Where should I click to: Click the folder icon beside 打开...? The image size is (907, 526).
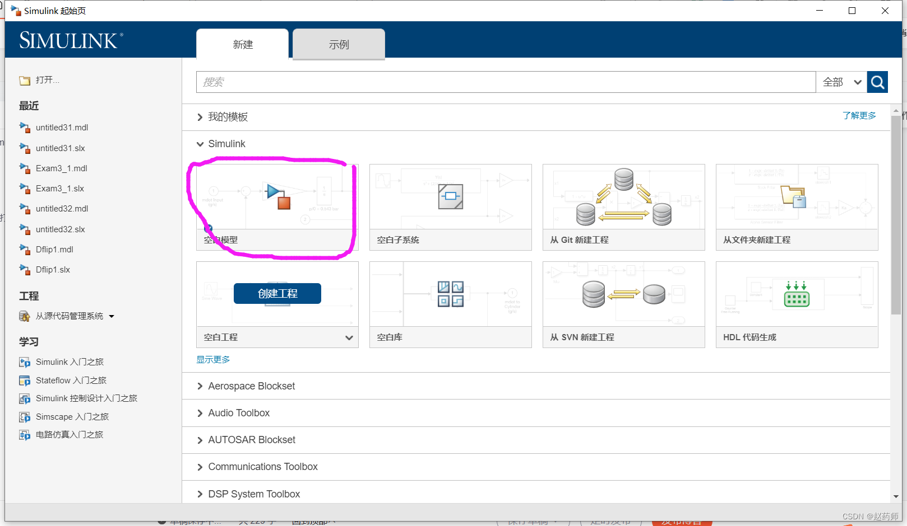tap(25, 81)
